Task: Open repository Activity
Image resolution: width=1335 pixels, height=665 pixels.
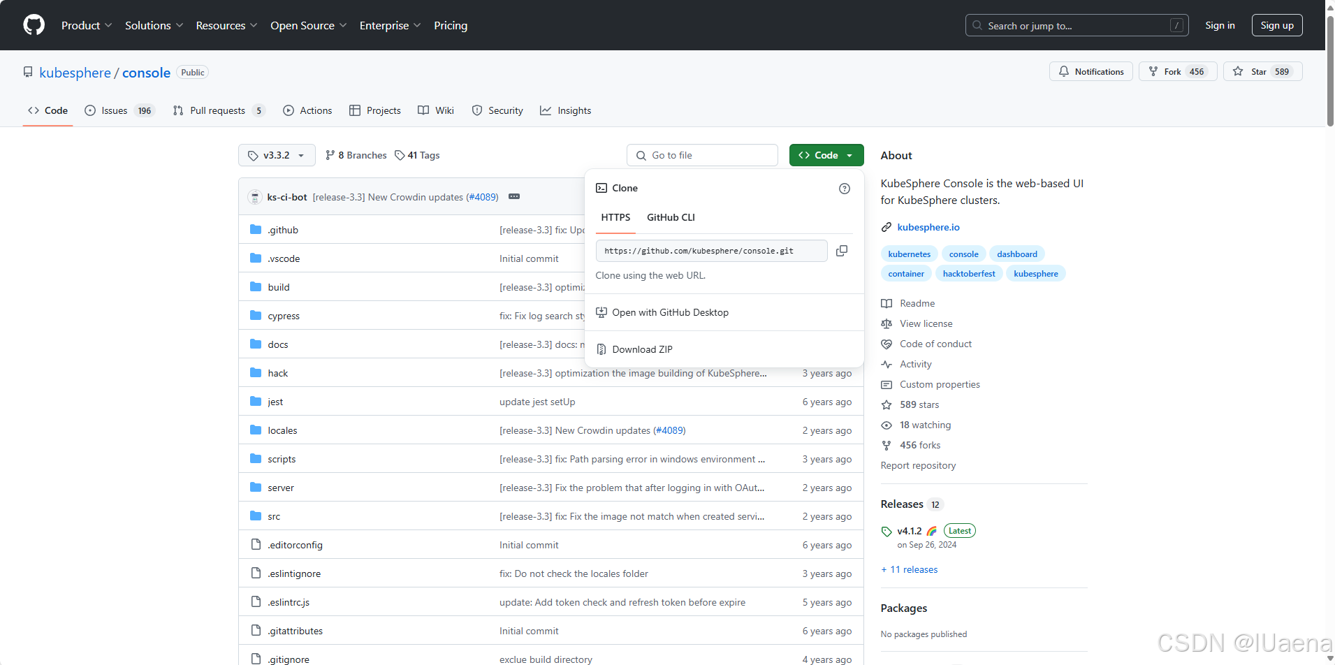Action: point(916,364)
